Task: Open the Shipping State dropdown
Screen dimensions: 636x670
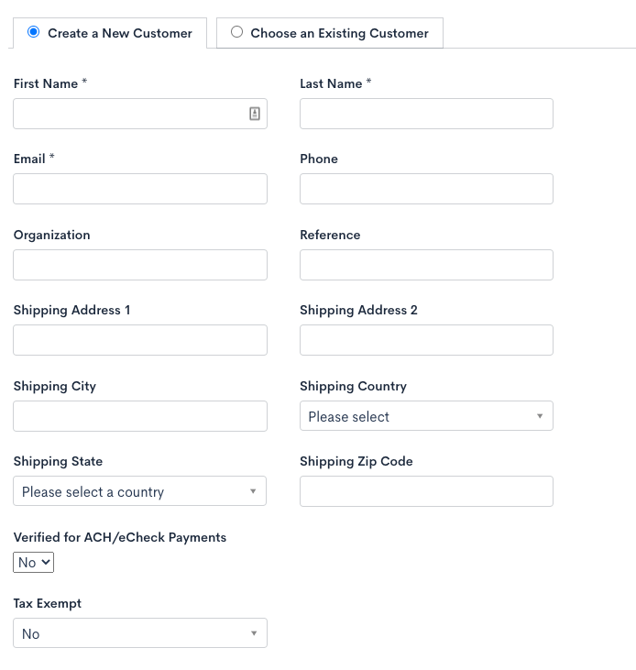Action: point(139,491)
